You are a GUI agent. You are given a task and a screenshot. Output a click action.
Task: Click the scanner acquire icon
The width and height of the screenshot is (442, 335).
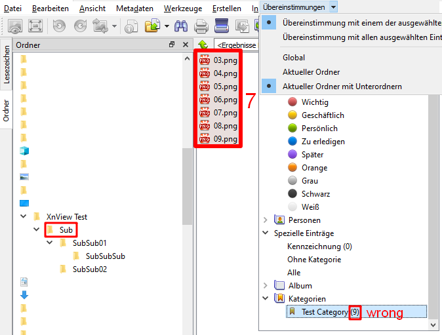[x=222, y=26]
